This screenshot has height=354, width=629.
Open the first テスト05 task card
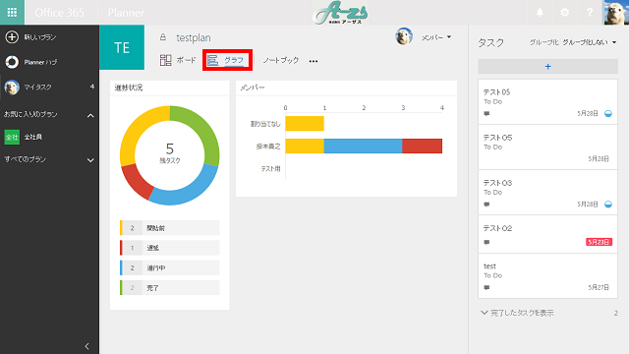coord(548,102)
